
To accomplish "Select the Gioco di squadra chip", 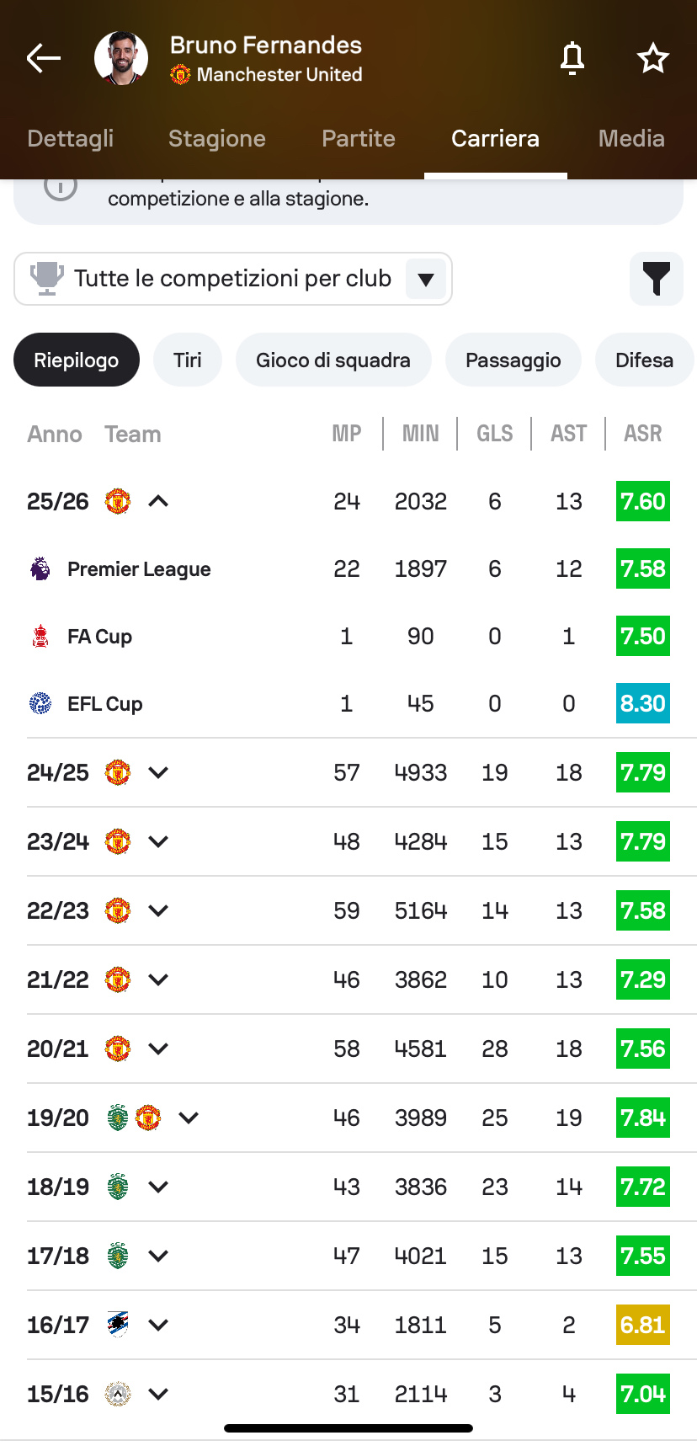I will 333,360.
